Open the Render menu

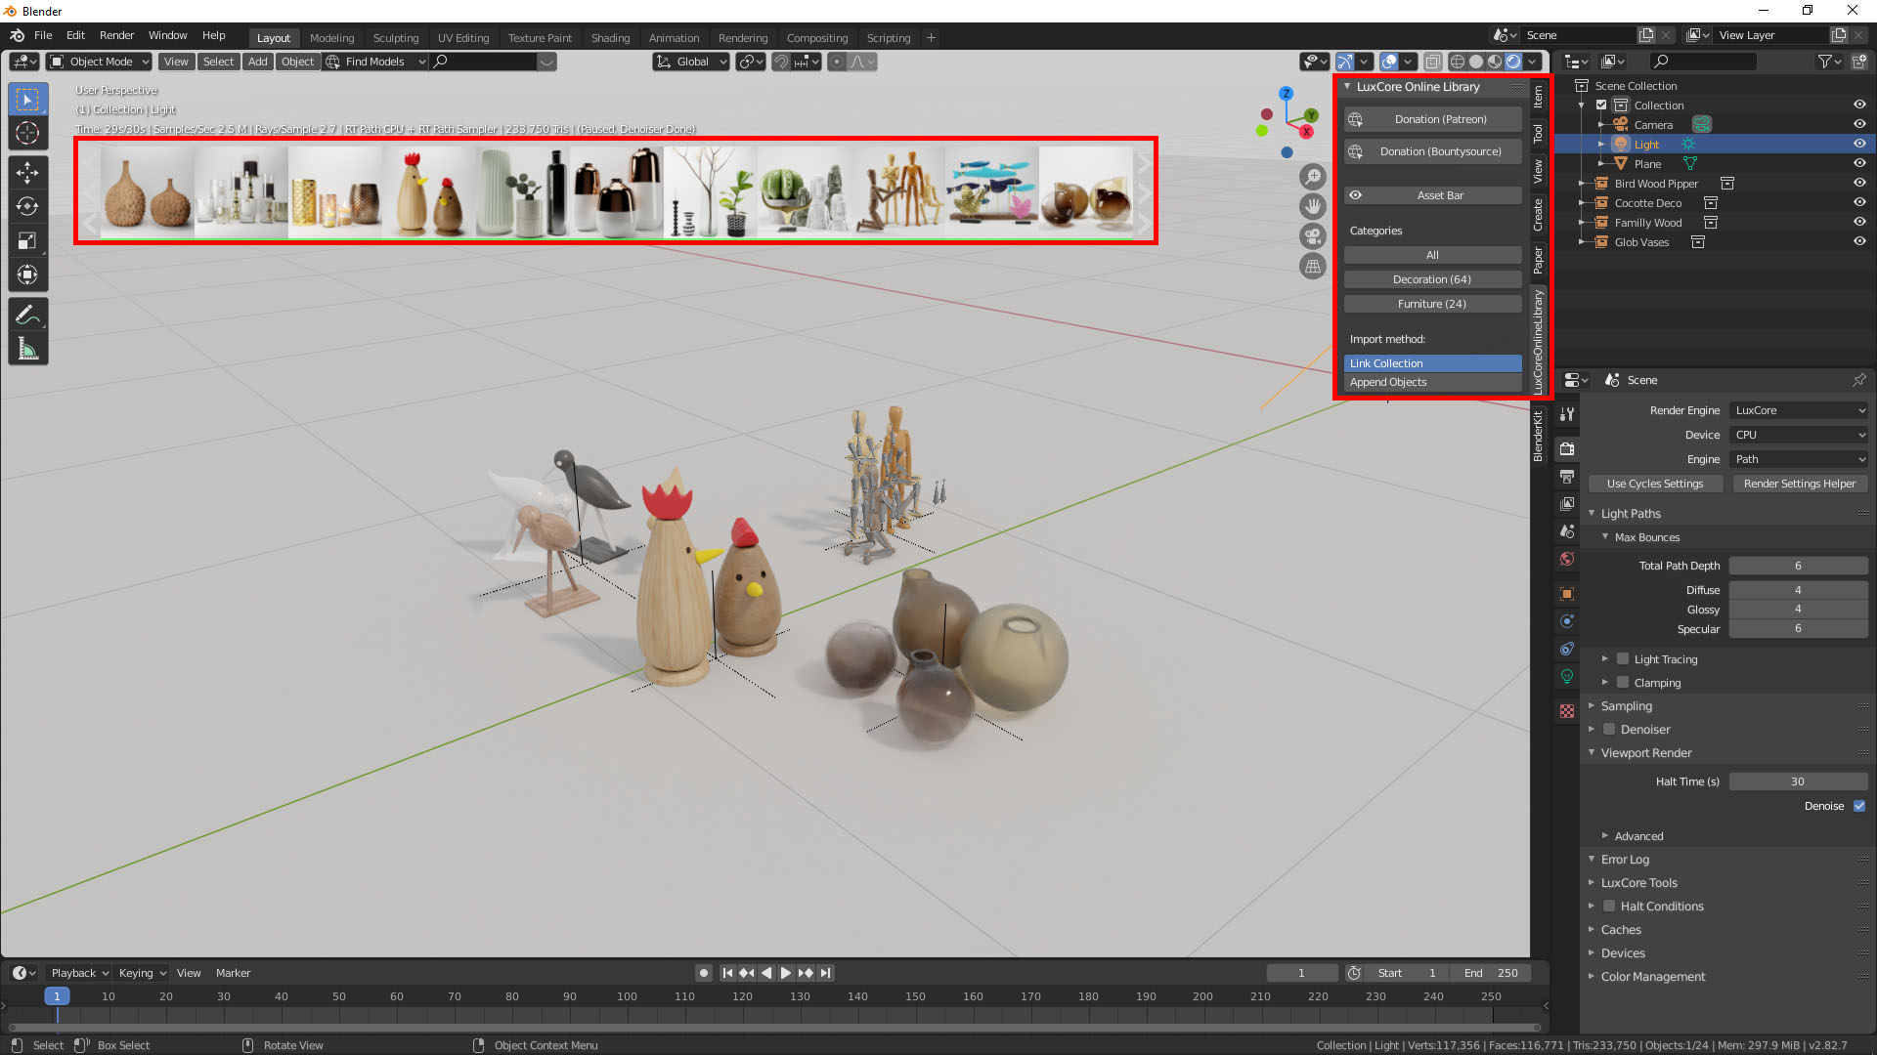[x=116, y=35]
